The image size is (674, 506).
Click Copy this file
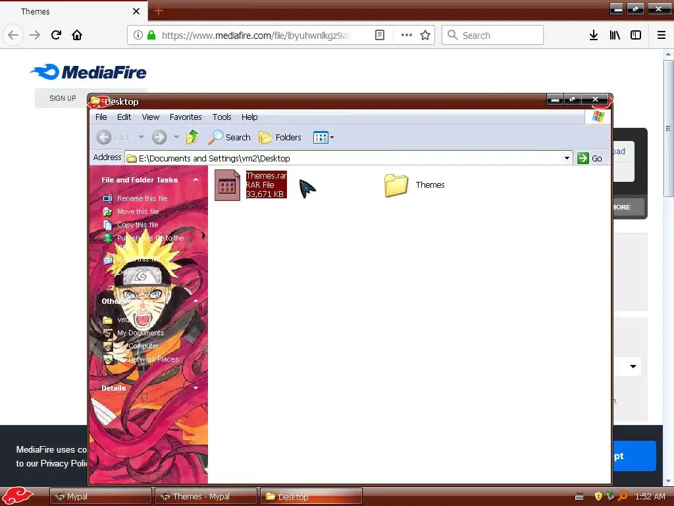click(x=138, y=225)
